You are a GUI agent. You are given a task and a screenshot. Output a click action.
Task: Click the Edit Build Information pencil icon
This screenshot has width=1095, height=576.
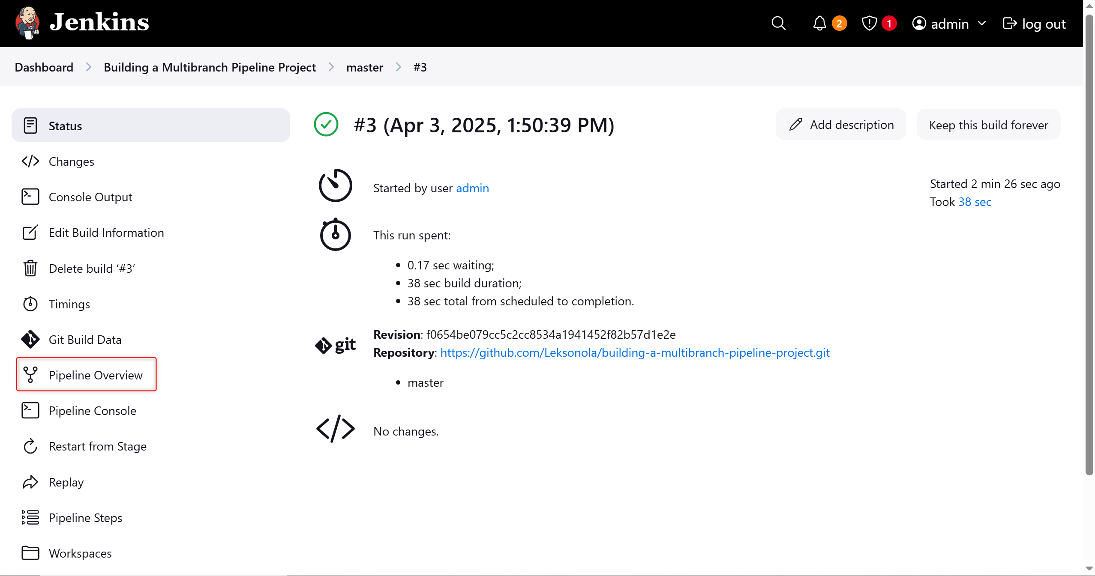point(30,232)
